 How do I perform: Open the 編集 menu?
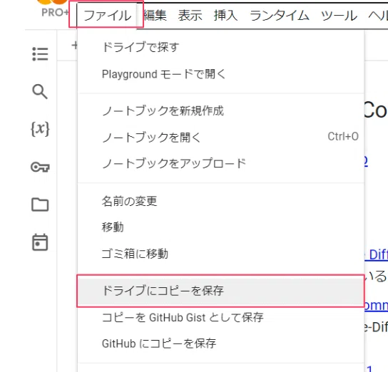pyautogui.click(x=155, y=16)
